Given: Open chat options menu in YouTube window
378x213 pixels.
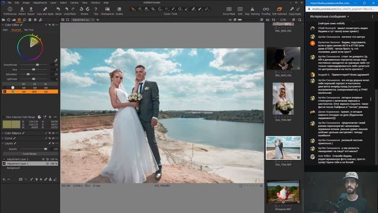Looking at the screenshot, I should pos(373,17).
